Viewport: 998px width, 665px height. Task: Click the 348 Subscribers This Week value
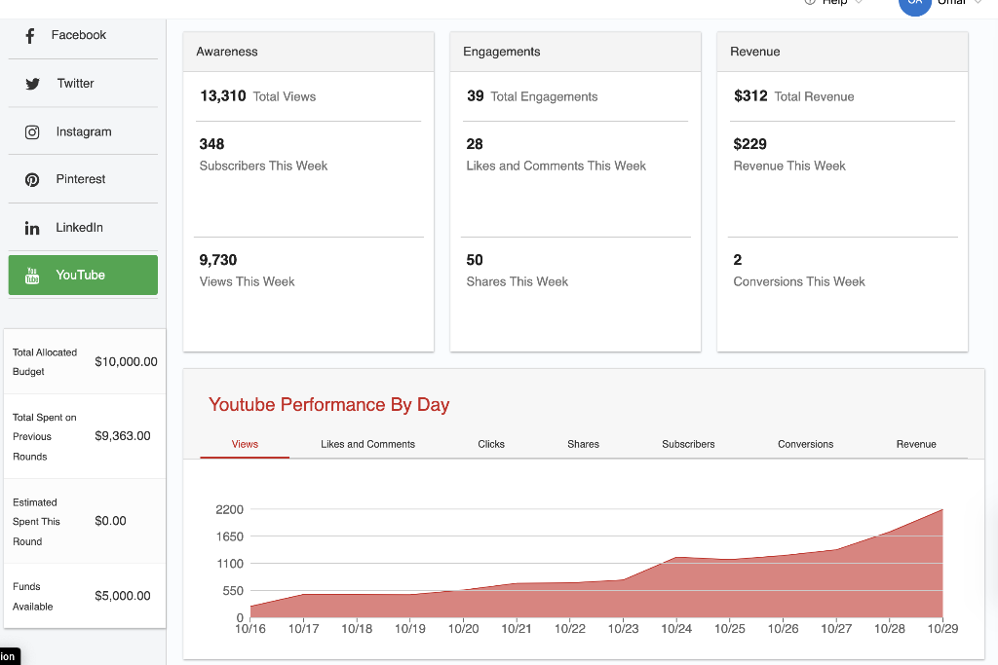click(x=211, y=144)
